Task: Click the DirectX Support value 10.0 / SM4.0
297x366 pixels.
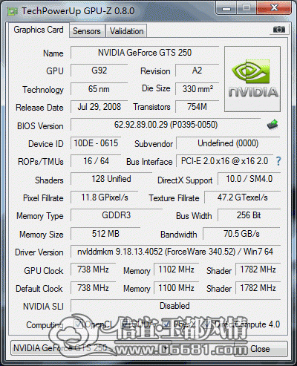Action: coord(249,179)
